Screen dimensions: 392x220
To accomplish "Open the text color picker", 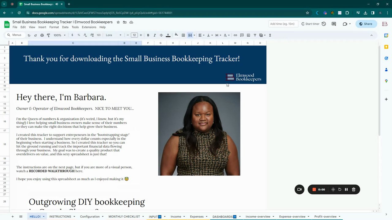I will point(168,35).
